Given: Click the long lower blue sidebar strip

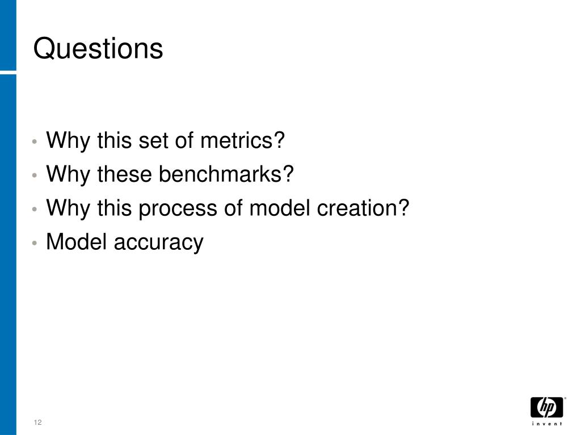Looking at the screenshot, I should coord(8,254).
